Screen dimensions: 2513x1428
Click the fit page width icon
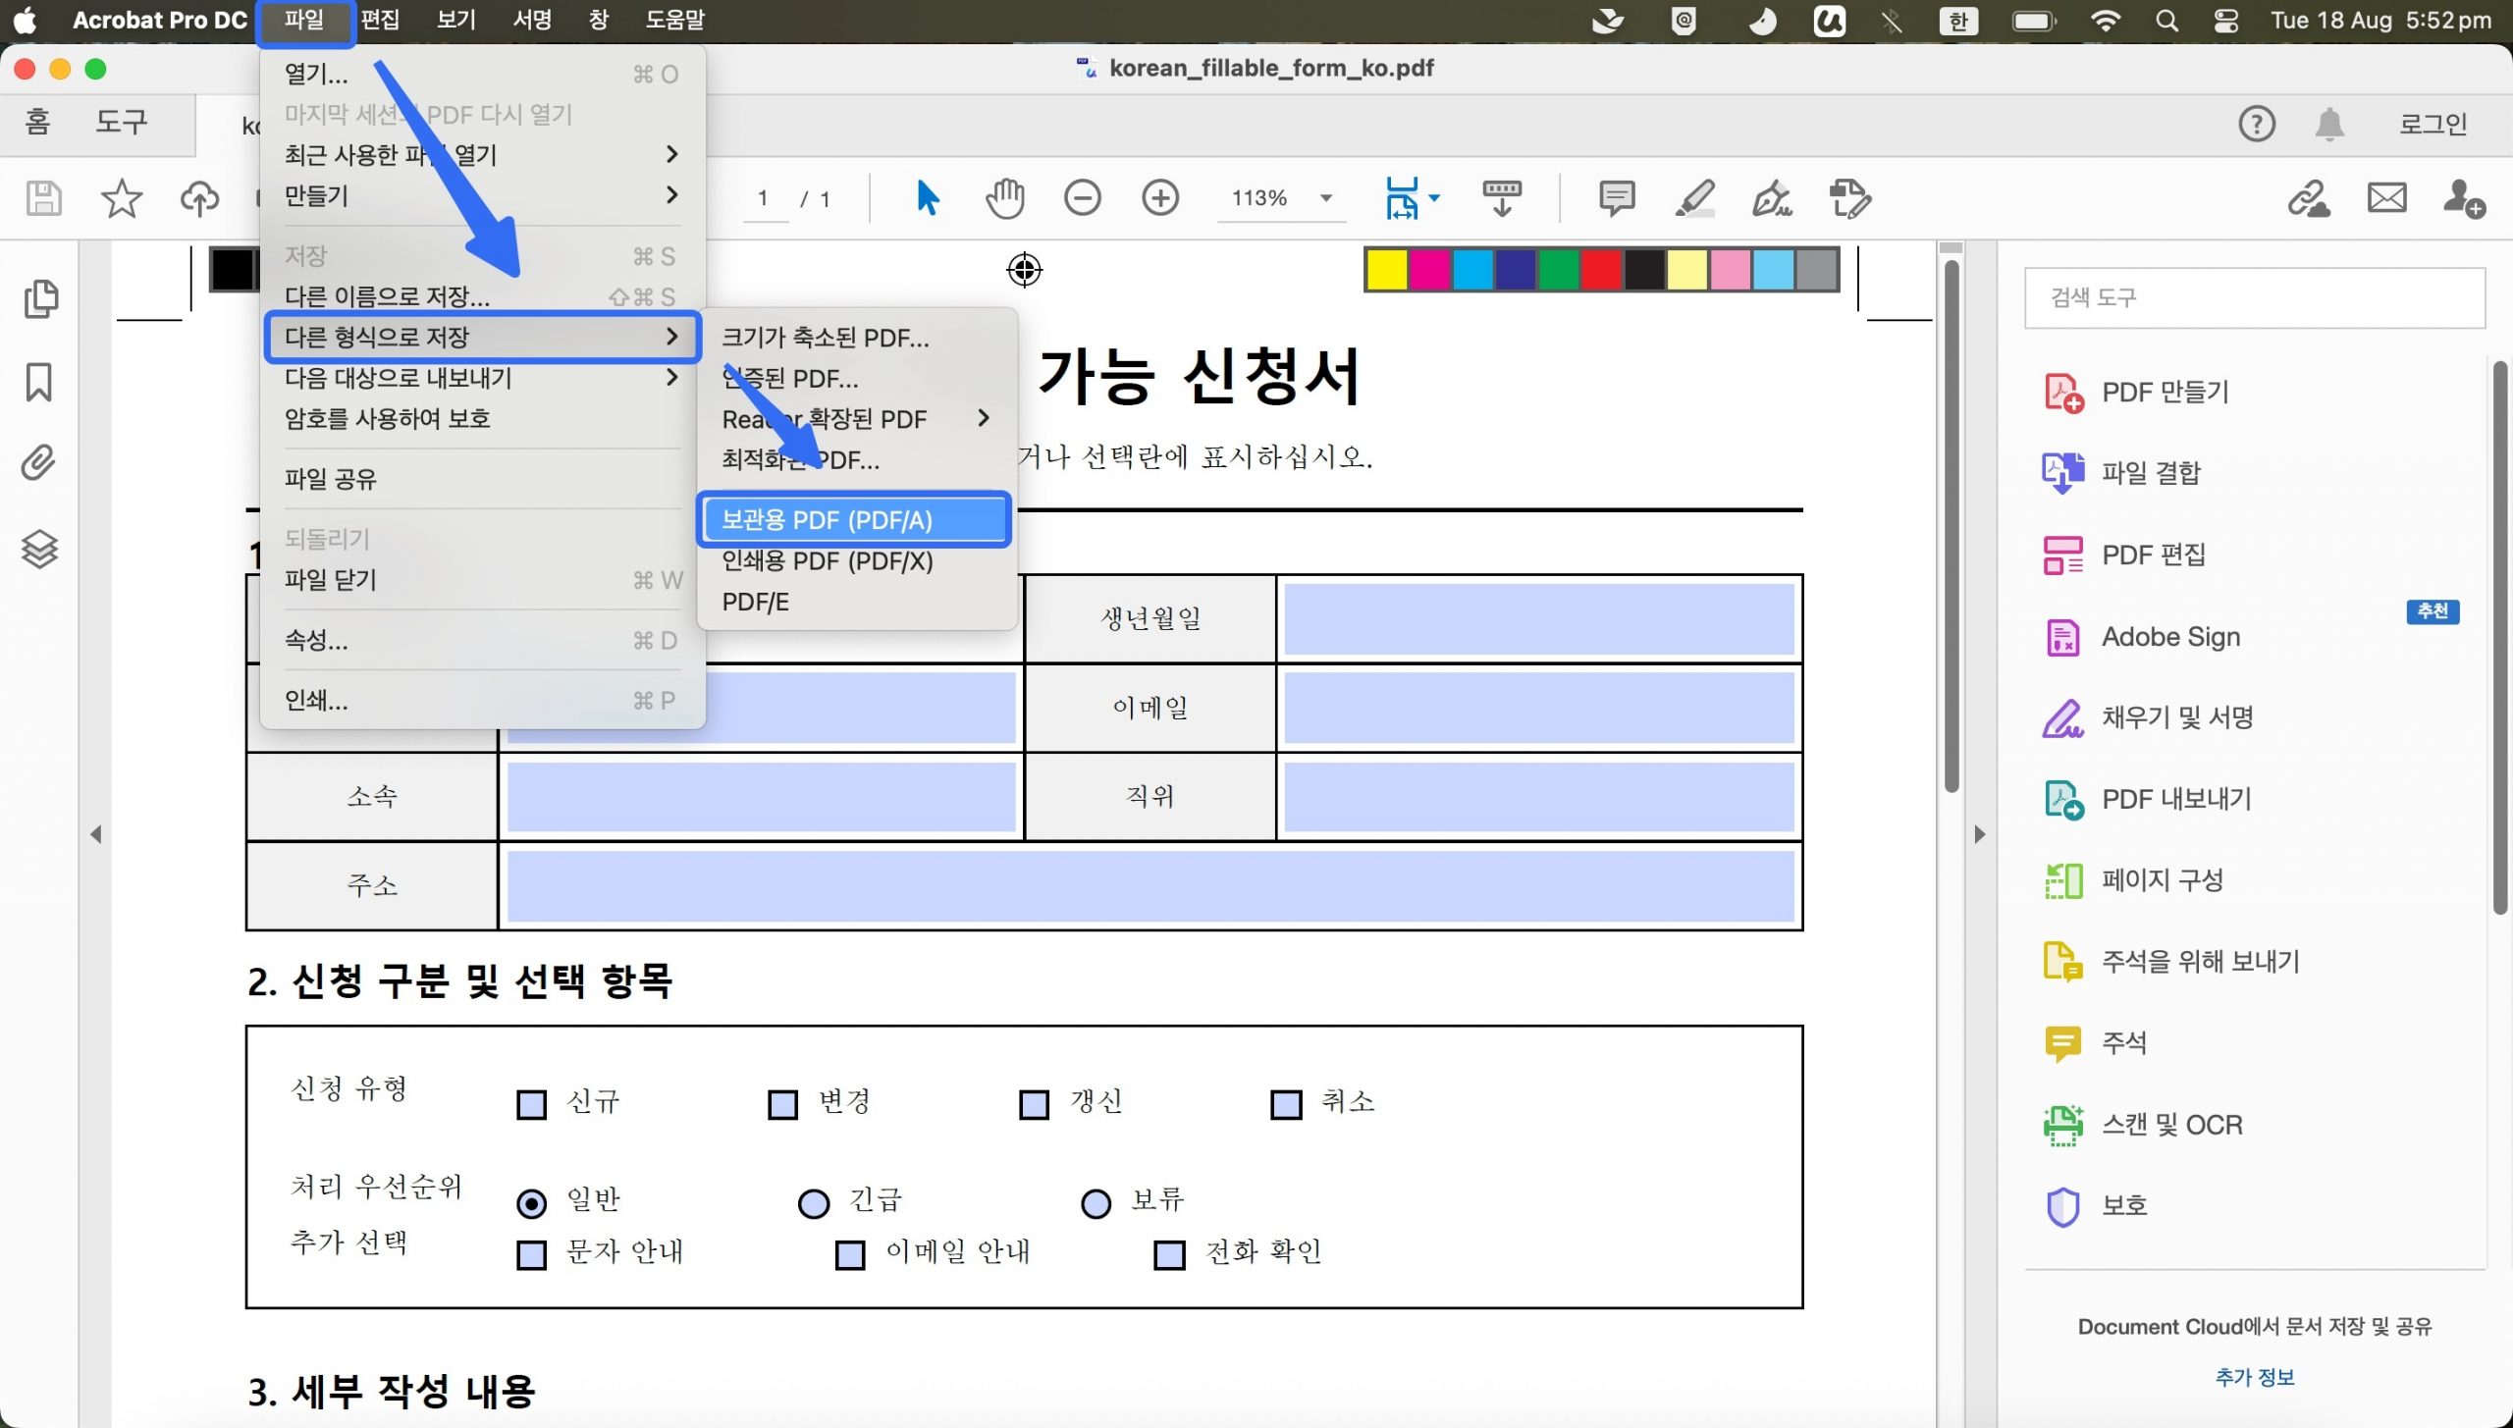click(1402, 198)
